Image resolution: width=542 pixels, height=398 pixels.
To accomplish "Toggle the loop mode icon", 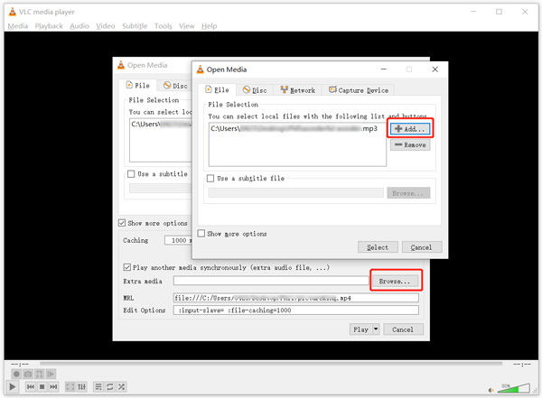I will (110, 386).
